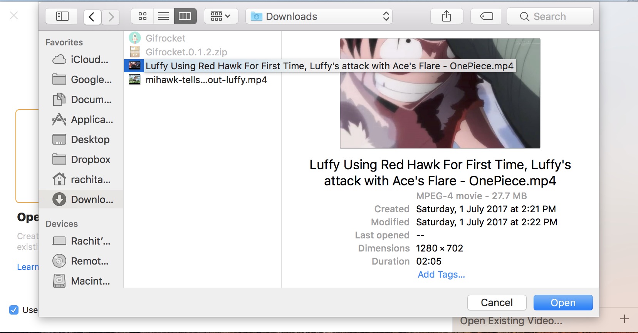Click the zip archive file icon
The image size is (638, 333).
point(134,52)
